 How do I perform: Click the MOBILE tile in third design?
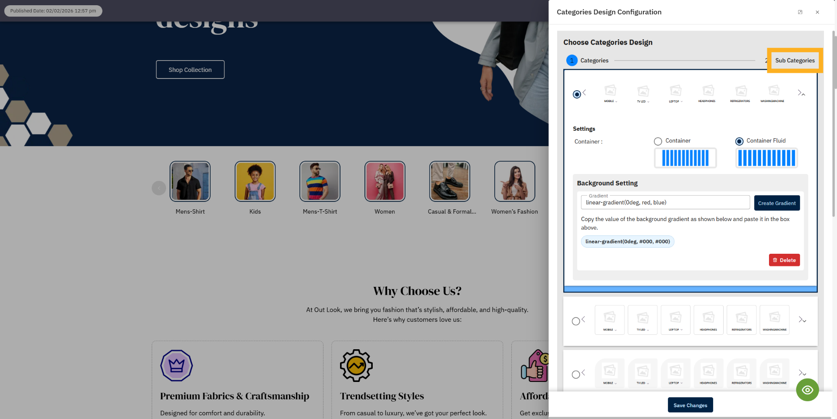609,373
